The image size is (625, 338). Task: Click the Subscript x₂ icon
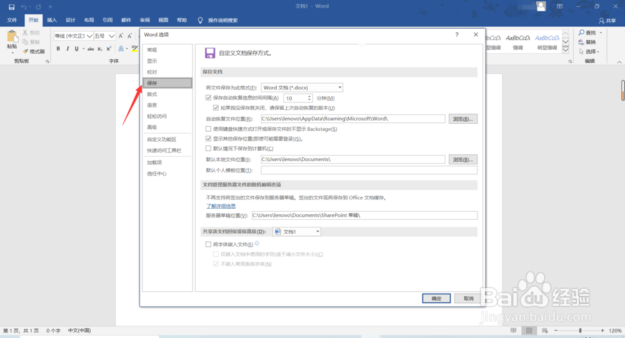(100, 49)
